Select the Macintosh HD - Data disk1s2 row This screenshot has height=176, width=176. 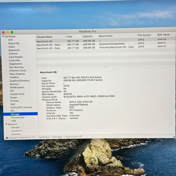[105, 48]
